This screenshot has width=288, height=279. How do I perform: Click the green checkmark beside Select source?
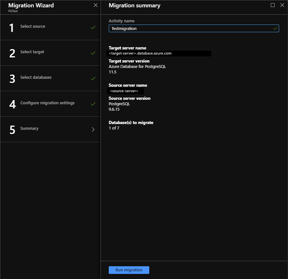(x=93, y=27)
